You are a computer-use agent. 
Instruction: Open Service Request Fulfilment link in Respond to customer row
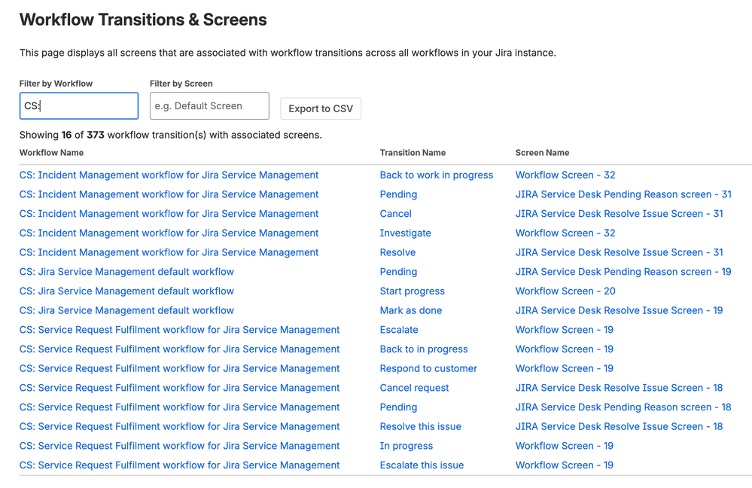[179, 368]
